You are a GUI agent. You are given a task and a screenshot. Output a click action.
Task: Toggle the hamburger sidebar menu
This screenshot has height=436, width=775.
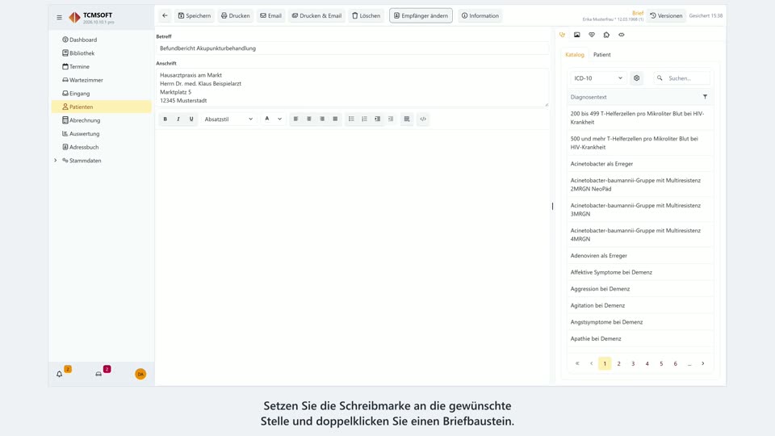click(59, 17)
